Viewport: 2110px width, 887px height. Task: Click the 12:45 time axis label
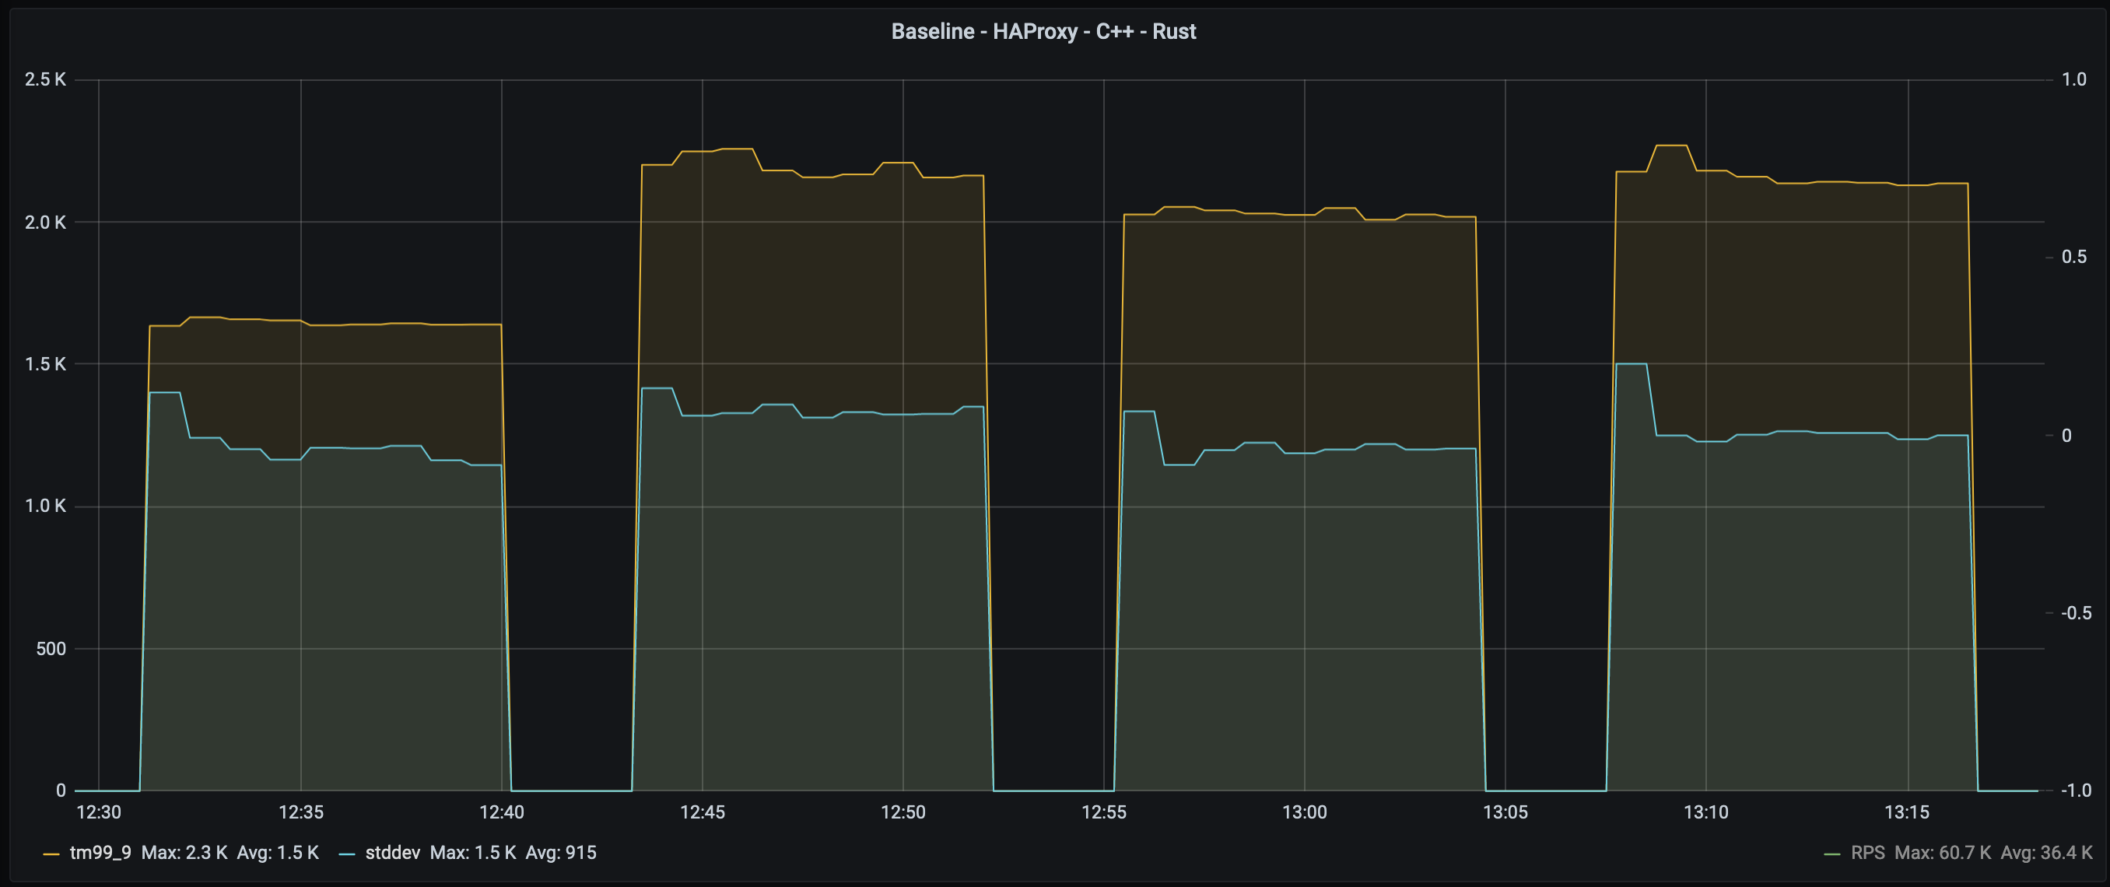(702, 812)
